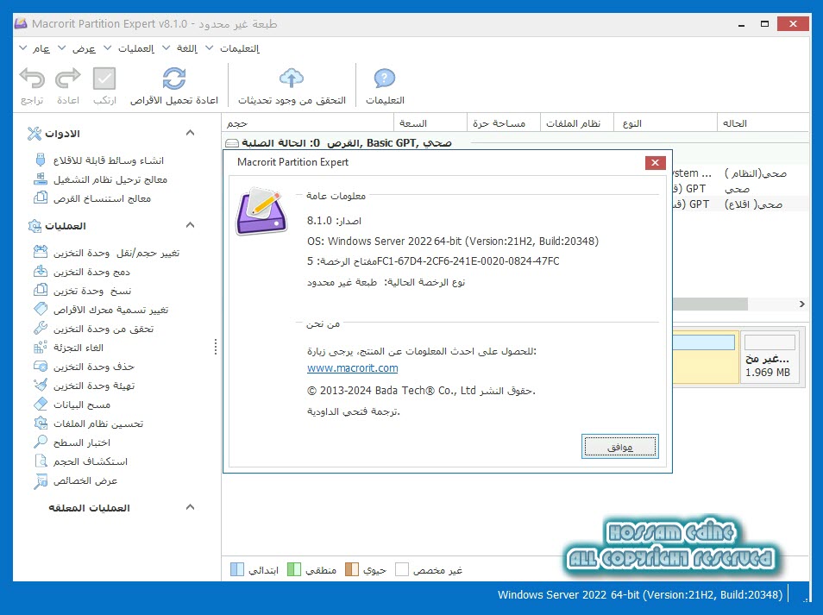Click the Logical (منطقى) legend color swatch
Viewport: 823px width, 615px height.
tap(294, 569)
